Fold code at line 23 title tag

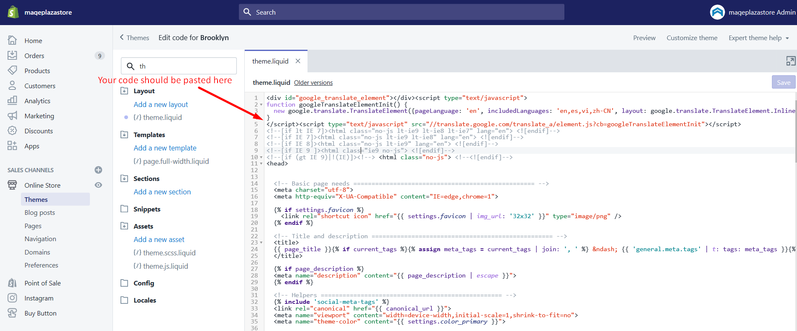tap(261, 243)
